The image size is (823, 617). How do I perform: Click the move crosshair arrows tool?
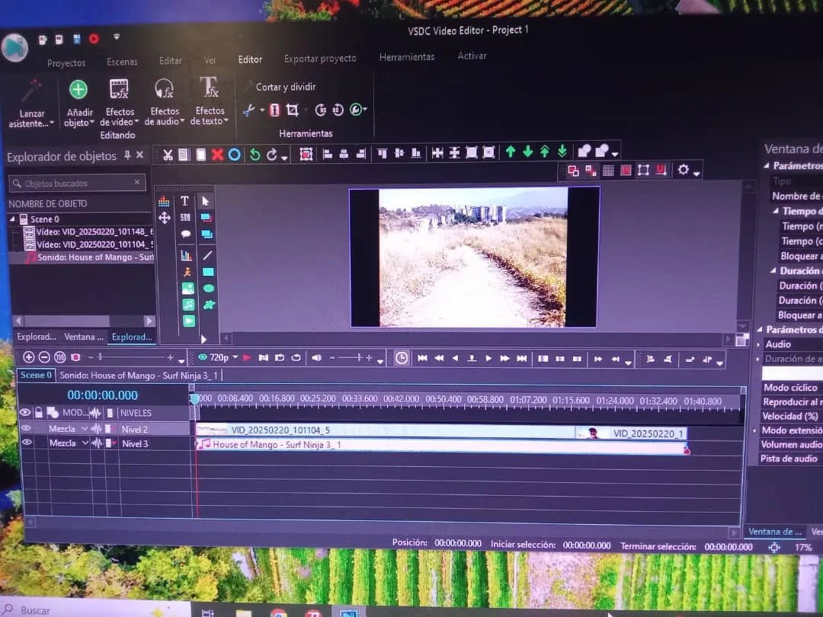(x=165, y=218)
